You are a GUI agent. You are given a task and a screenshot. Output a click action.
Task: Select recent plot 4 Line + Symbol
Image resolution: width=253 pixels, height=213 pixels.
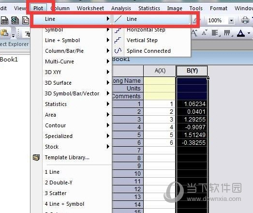pos(71,204)
